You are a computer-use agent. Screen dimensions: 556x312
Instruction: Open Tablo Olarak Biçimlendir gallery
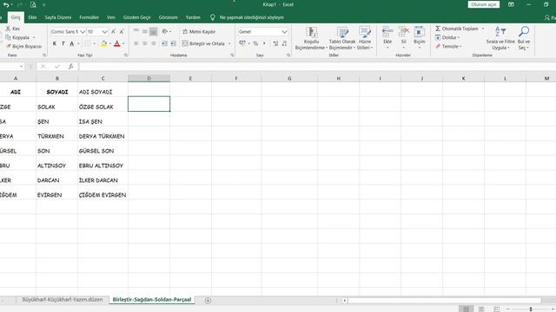click(342, 38)
